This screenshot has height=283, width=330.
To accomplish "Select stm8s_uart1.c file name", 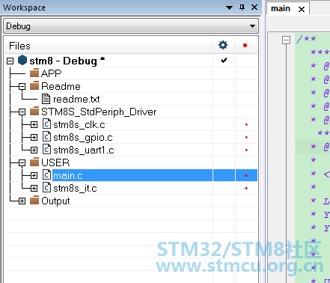I will [x=84, y=150].
